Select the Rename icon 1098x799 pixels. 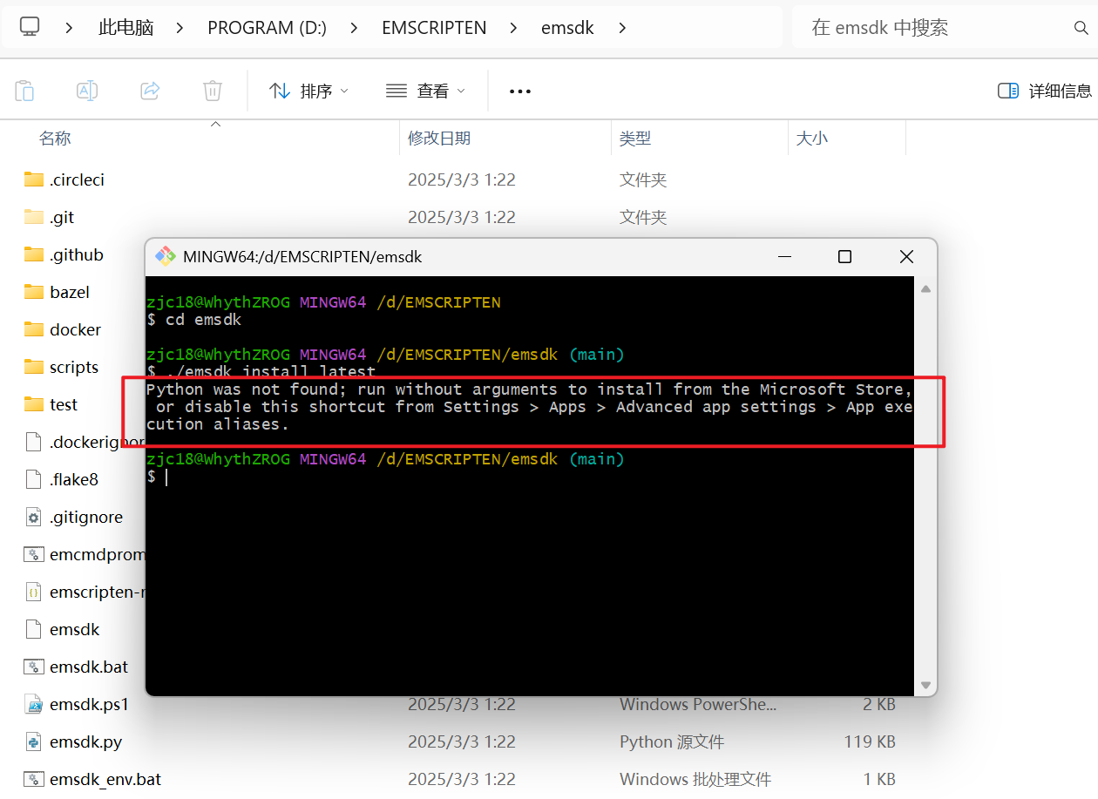pyautogui.click(x=86, y=90)
